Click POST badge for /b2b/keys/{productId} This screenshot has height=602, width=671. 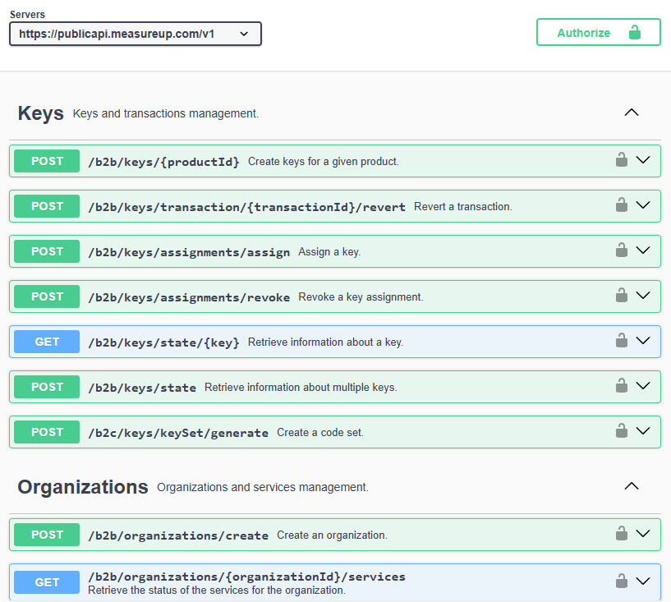(x=47, y=161)
